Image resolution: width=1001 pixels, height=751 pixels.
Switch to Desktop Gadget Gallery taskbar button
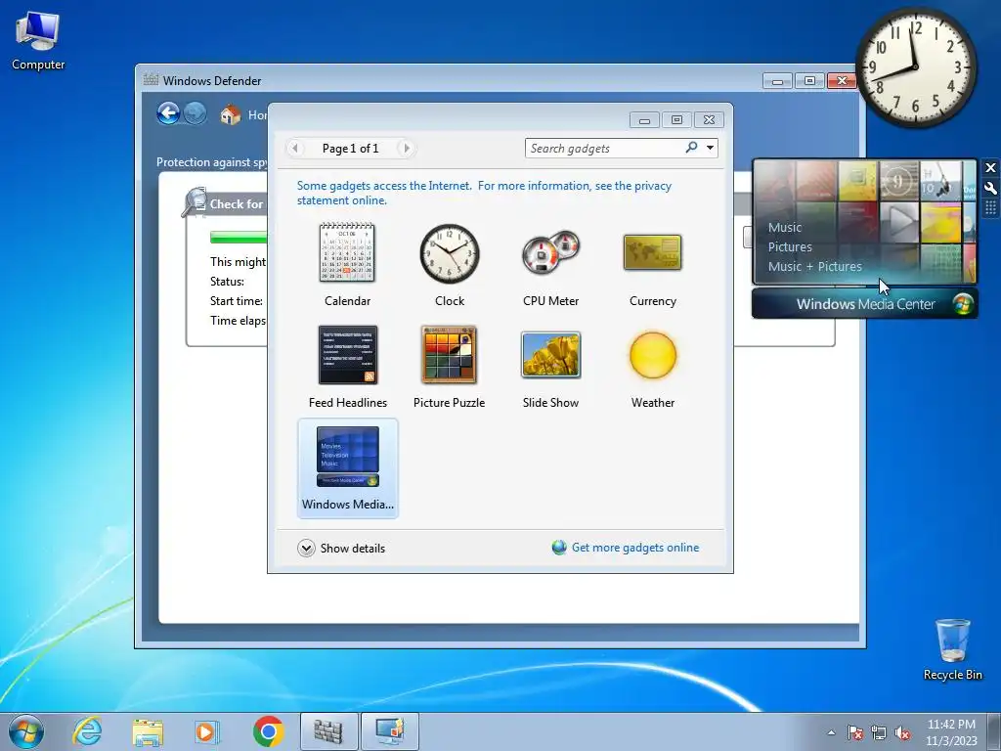click(x=389, y=731)
